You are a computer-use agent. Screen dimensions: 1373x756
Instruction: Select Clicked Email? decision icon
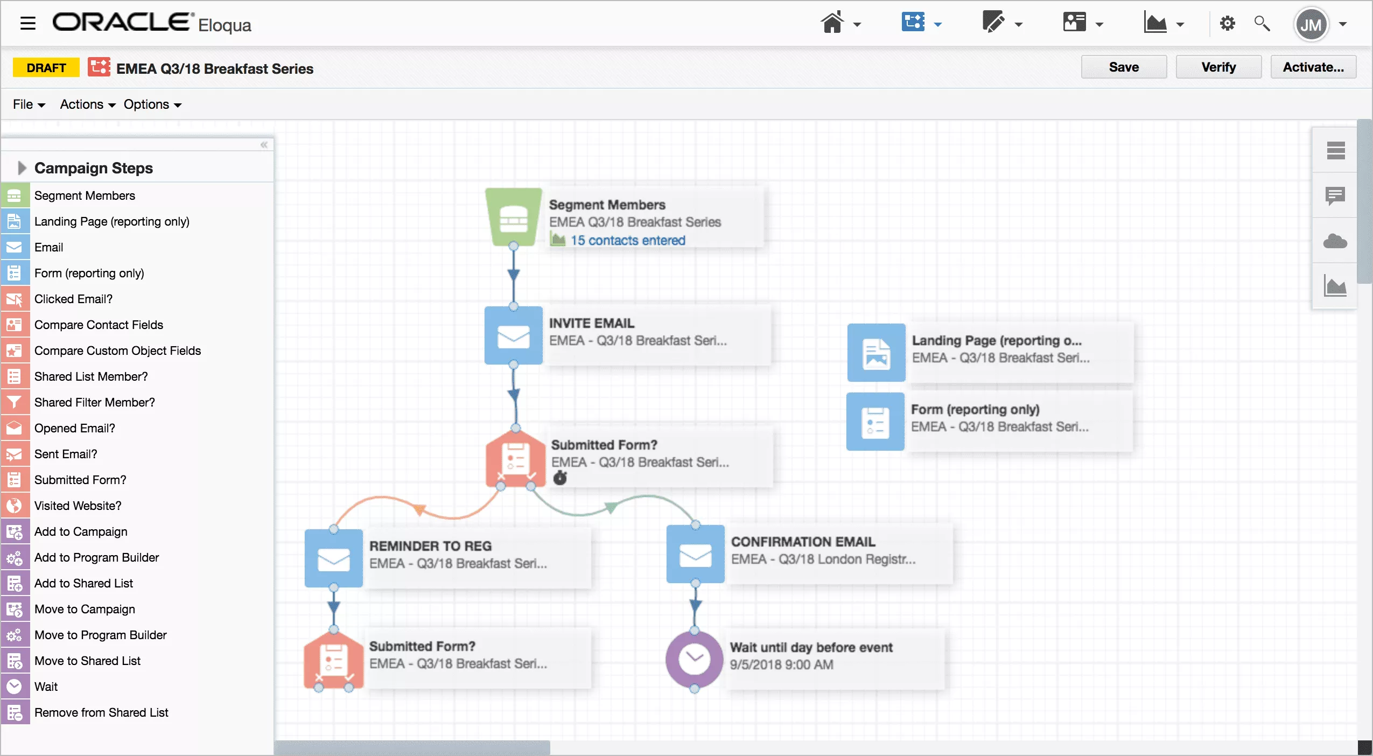(x=15, y=299)
